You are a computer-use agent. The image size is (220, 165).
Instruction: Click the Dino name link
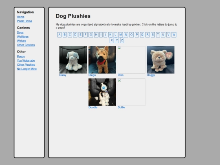pos(121,75)
